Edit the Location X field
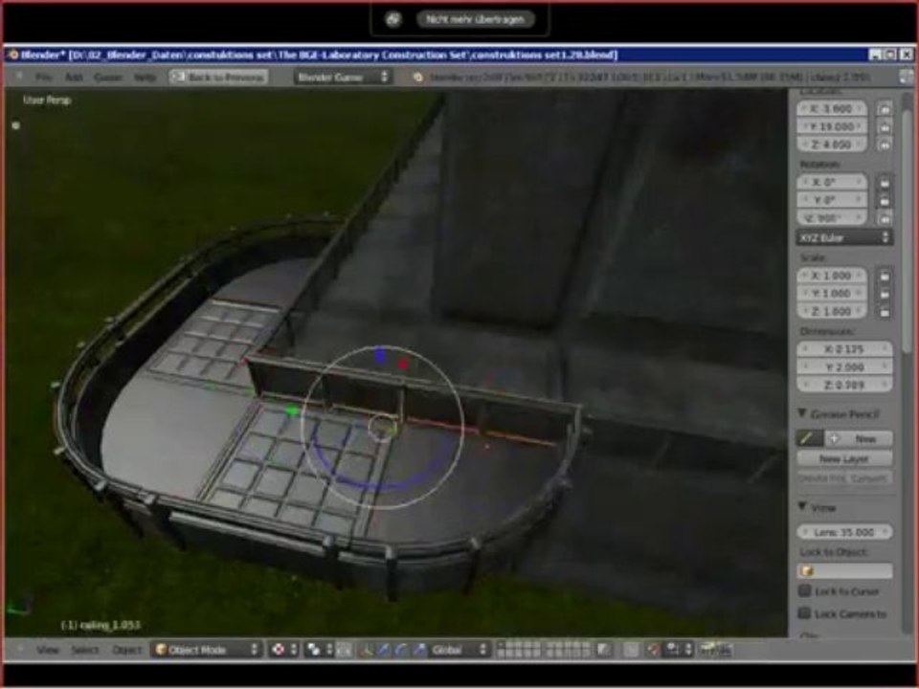 pos(831,109)
